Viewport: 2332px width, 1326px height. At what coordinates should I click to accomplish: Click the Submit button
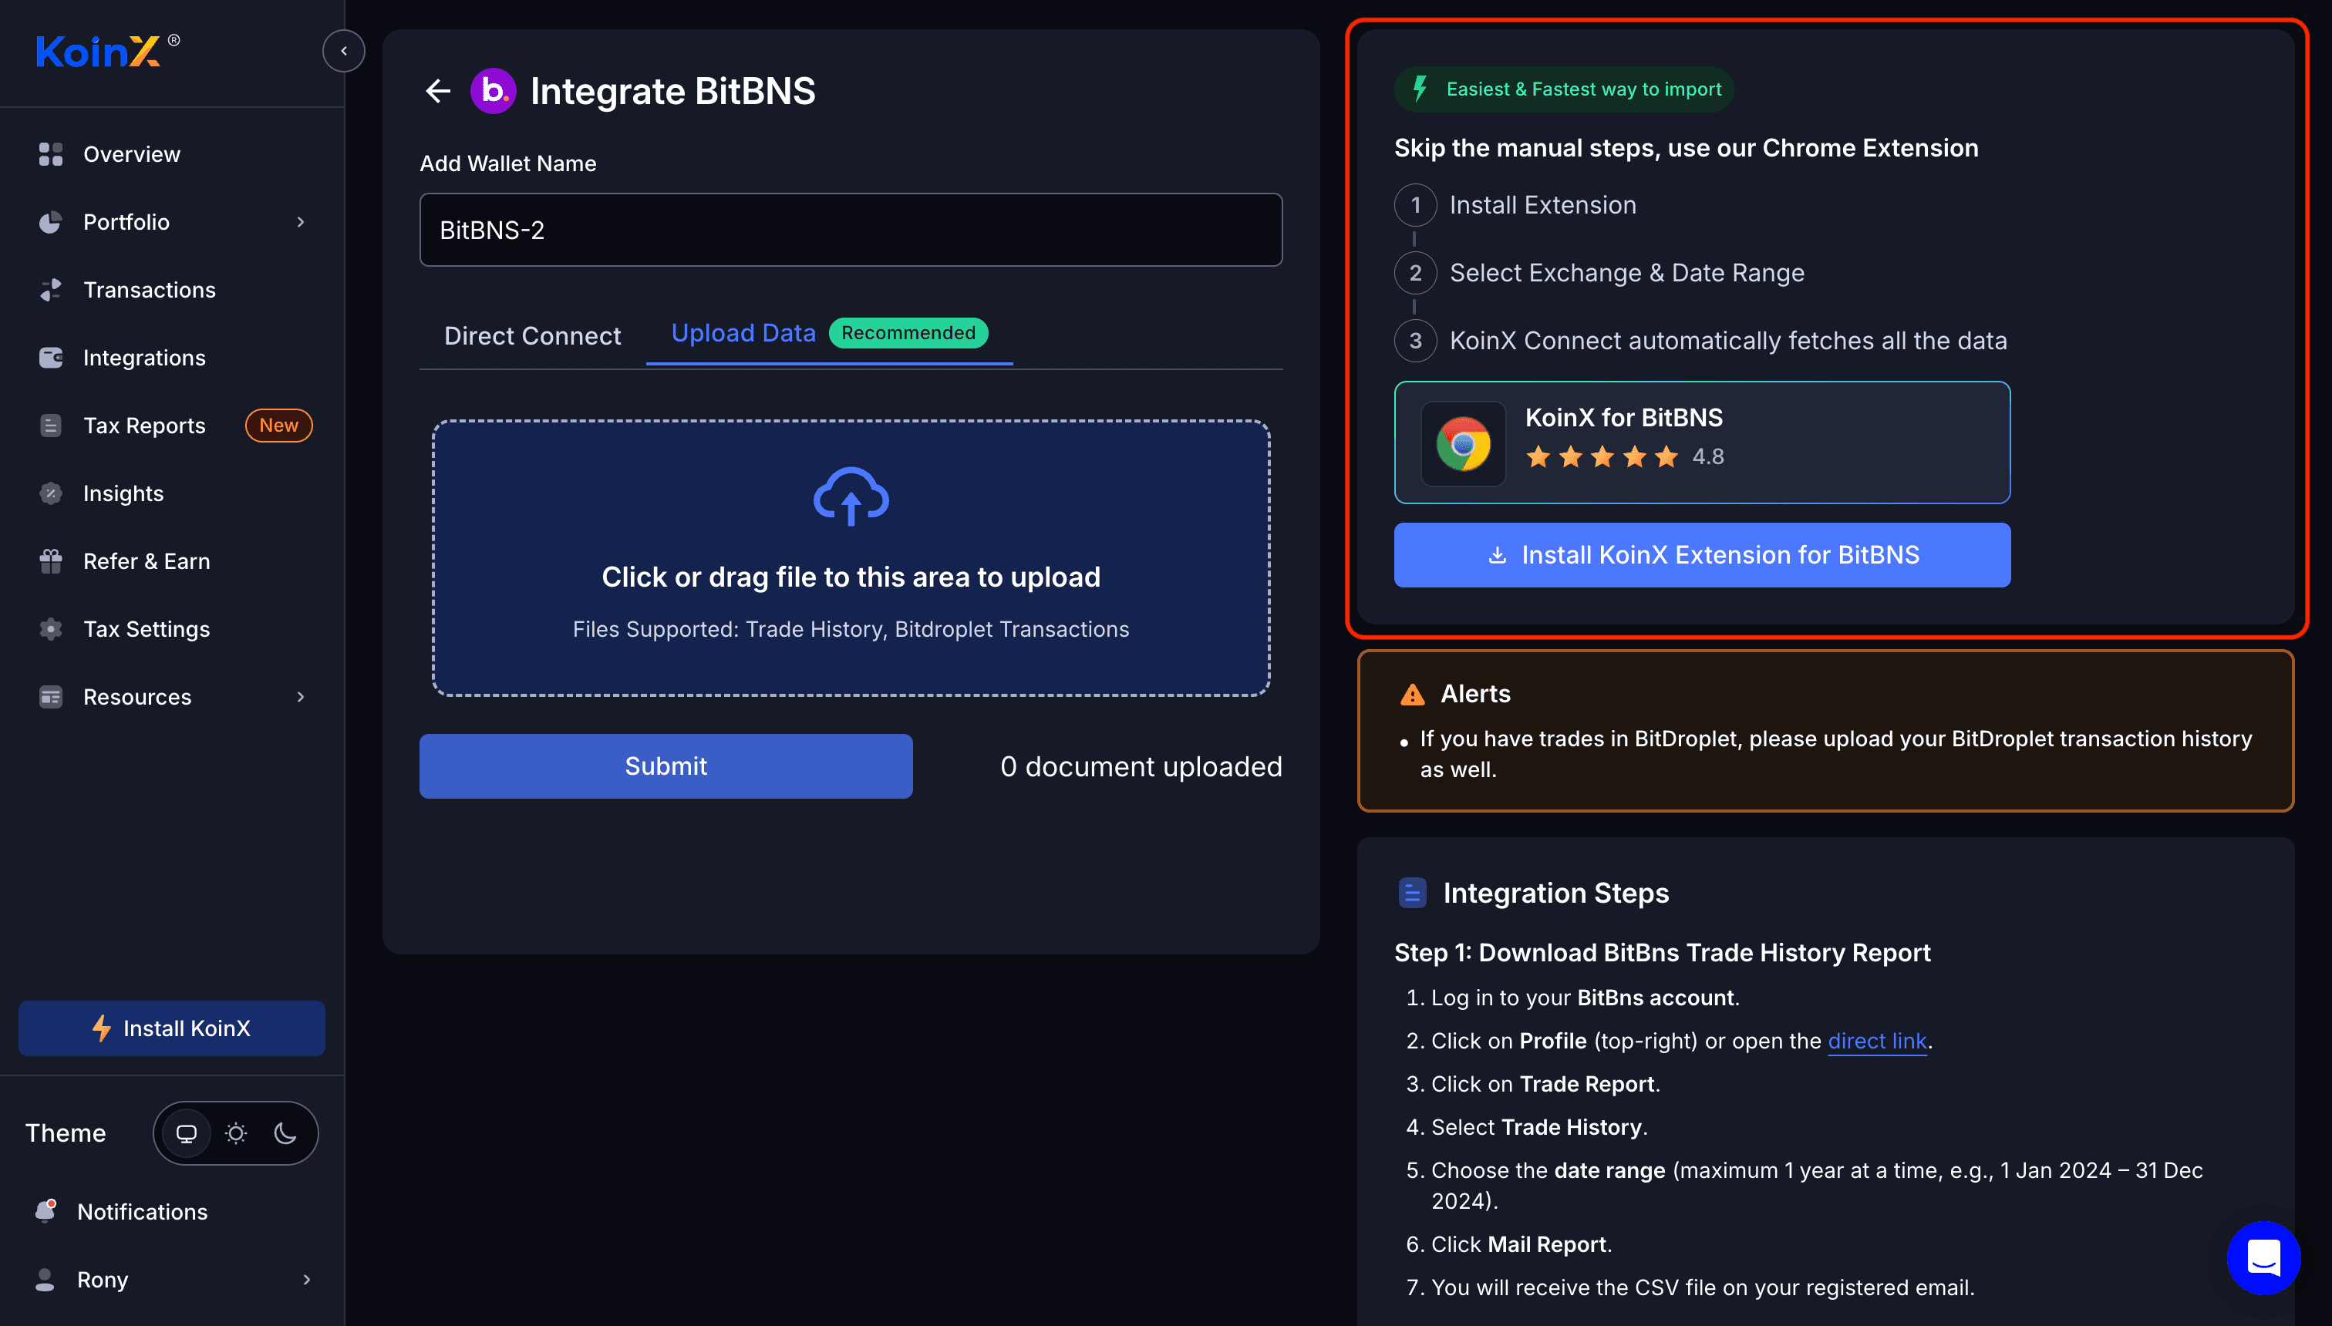pyautogui.click(x=666, y=766)
